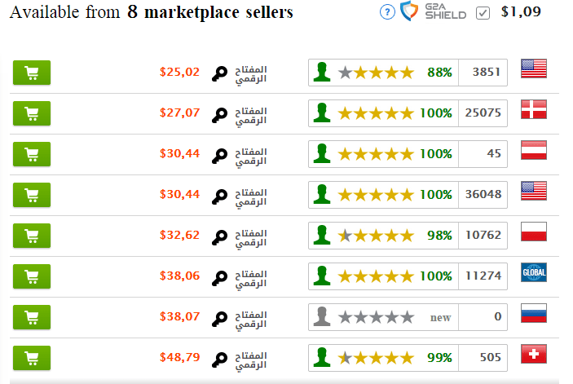Screen dimensions: 573x384
Task: View the new seller with 0 ratings
Action: [x=408, y=317]
